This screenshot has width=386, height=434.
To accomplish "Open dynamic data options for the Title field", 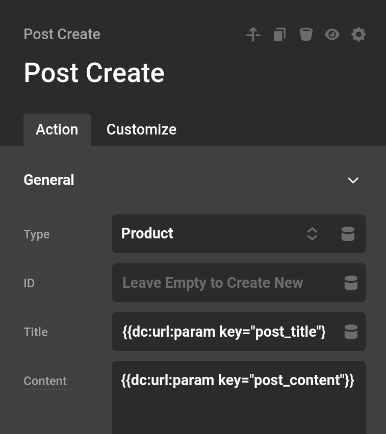I will click(x=351, y=332).
